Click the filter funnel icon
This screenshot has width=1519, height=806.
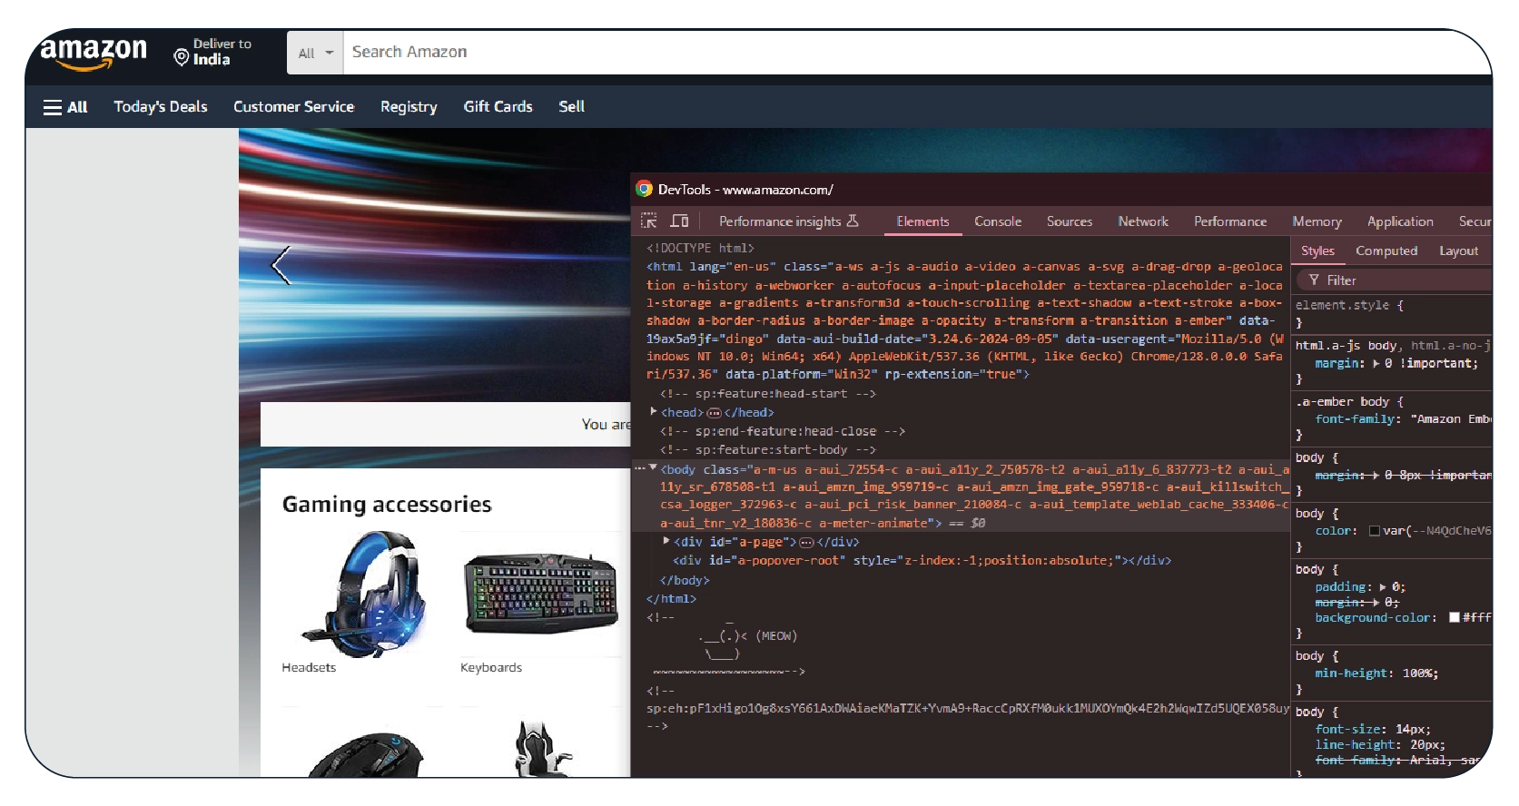1313,280
